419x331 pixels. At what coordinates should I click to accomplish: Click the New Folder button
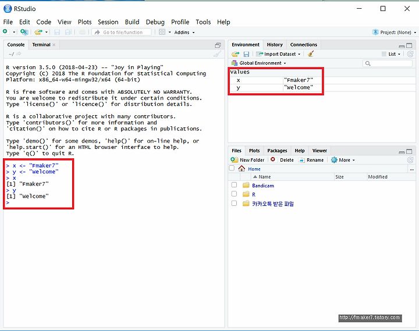pos(247,160)
